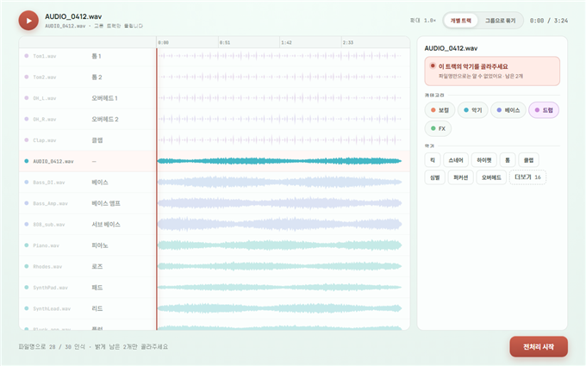Switch to the 그룹으로 묶기 view tab

[x=500, y=21]
